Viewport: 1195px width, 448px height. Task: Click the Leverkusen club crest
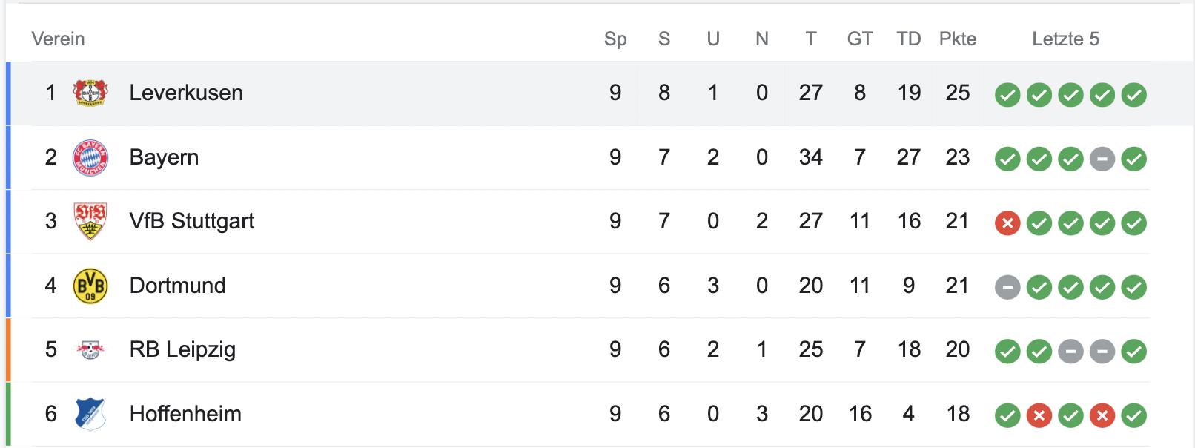coord(90,93)
